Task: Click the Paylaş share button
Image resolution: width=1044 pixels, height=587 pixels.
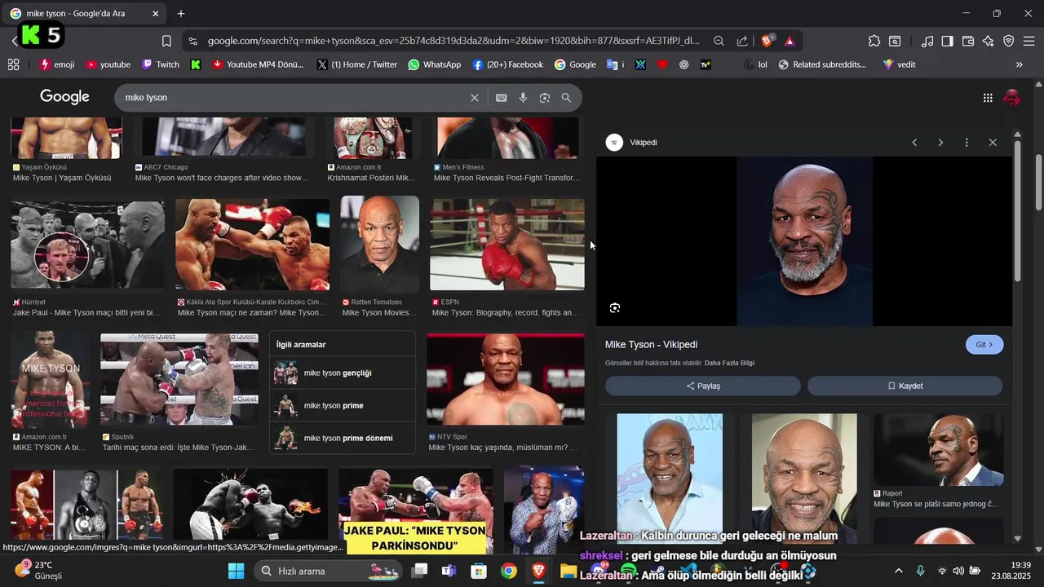Action: coord(703,386)
